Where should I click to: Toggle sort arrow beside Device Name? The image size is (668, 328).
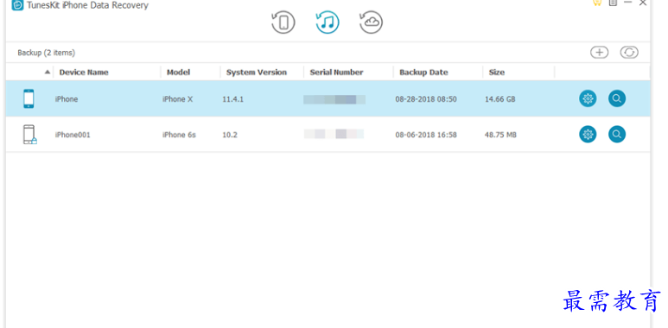[x=48, y=72]
